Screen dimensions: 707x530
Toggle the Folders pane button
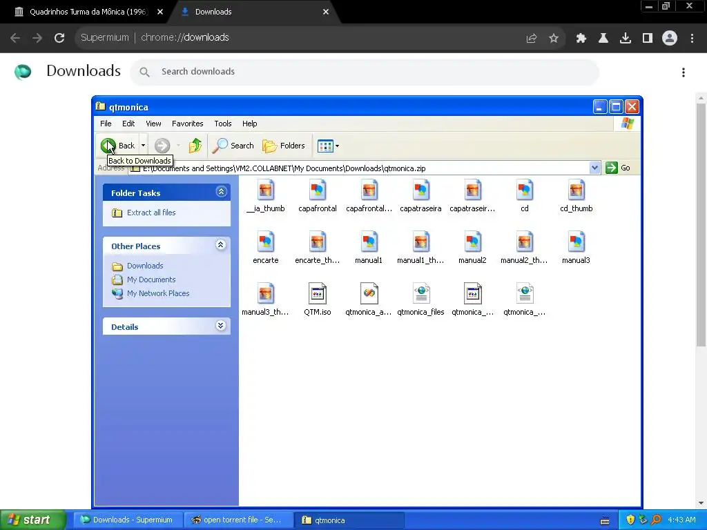point(284,146)
